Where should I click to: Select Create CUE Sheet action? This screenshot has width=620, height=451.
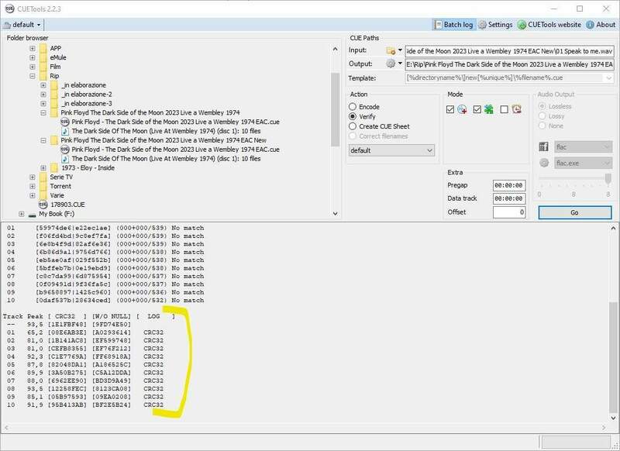tap(353, 126)
